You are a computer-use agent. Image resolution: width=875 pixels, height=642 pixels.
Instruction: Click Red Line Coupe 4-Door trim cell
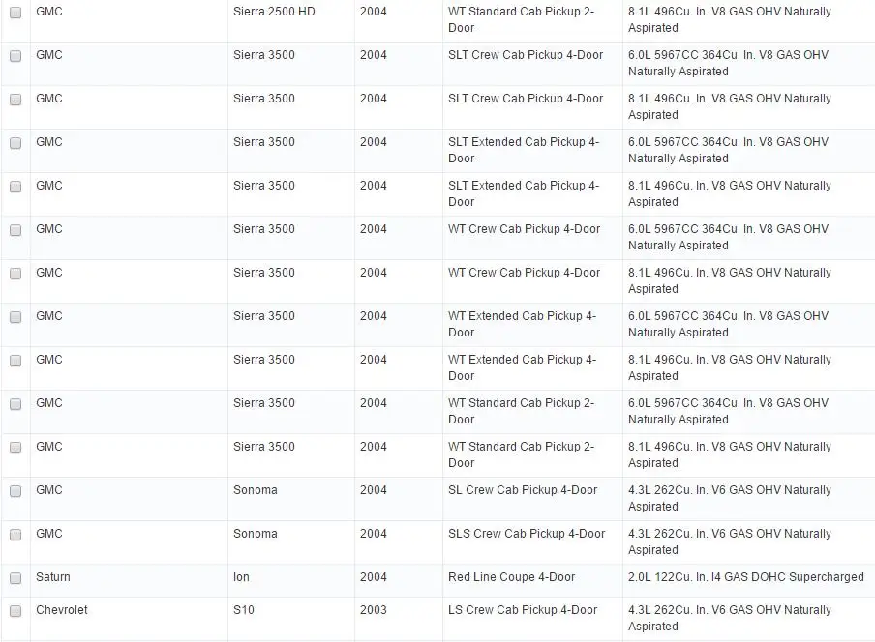pyautogui.click(x=532, y=581)
